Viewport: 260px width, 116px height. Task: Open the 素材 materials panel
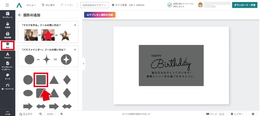click(x=8, y=45)
